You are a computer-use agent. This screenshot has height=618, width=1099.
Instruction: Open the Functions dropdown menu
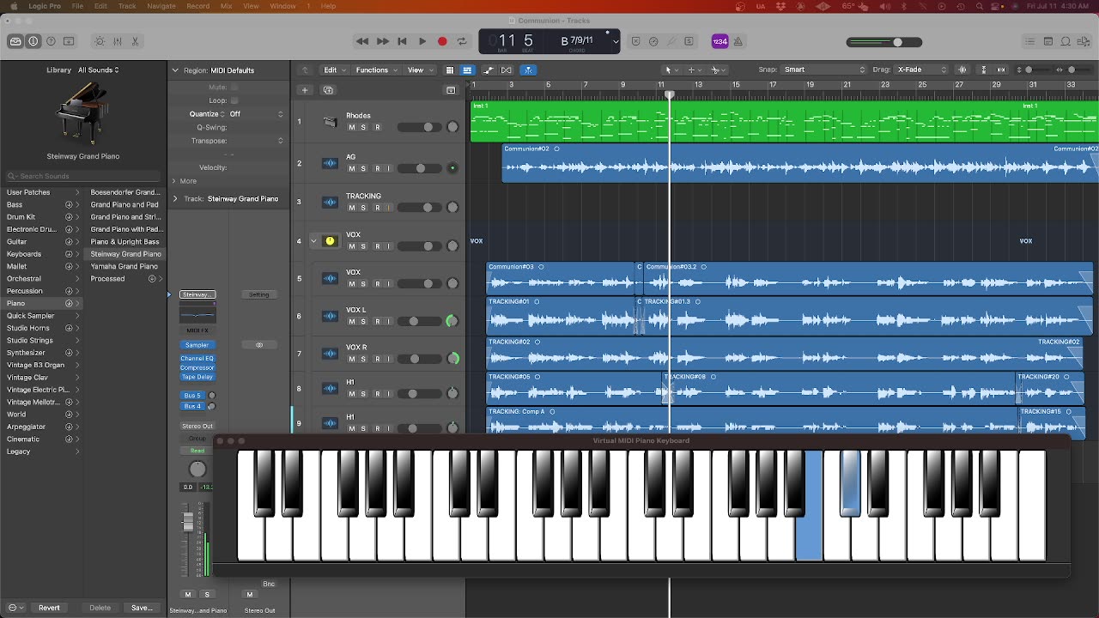376,70
